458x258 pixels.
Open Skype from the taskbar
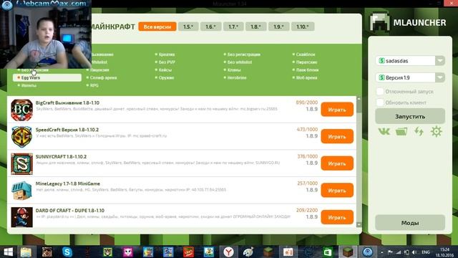67,252
